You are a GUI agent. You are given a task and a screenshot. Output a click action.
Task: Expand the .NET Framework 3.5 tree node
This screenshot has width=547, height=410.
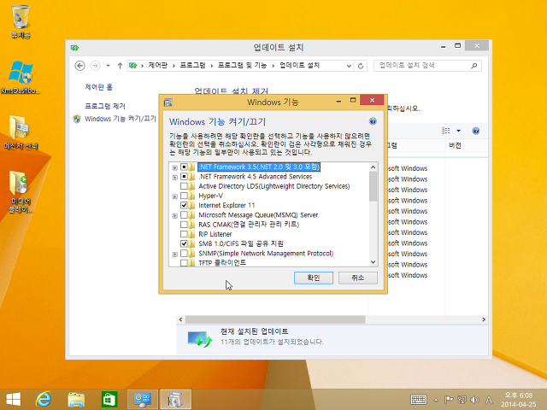click(174, 167)
